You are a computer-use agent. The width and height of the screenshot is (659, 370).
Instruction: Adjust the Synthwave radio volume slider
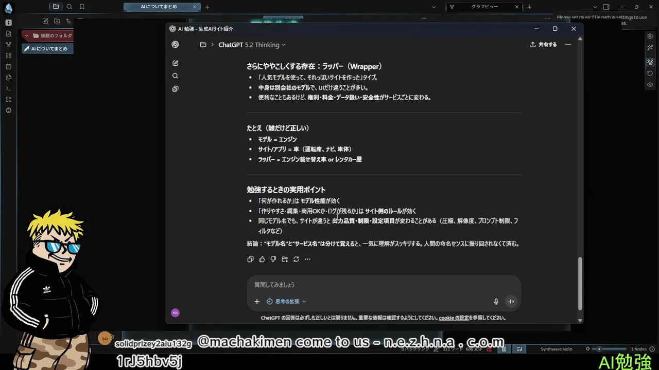click(610, 349)
